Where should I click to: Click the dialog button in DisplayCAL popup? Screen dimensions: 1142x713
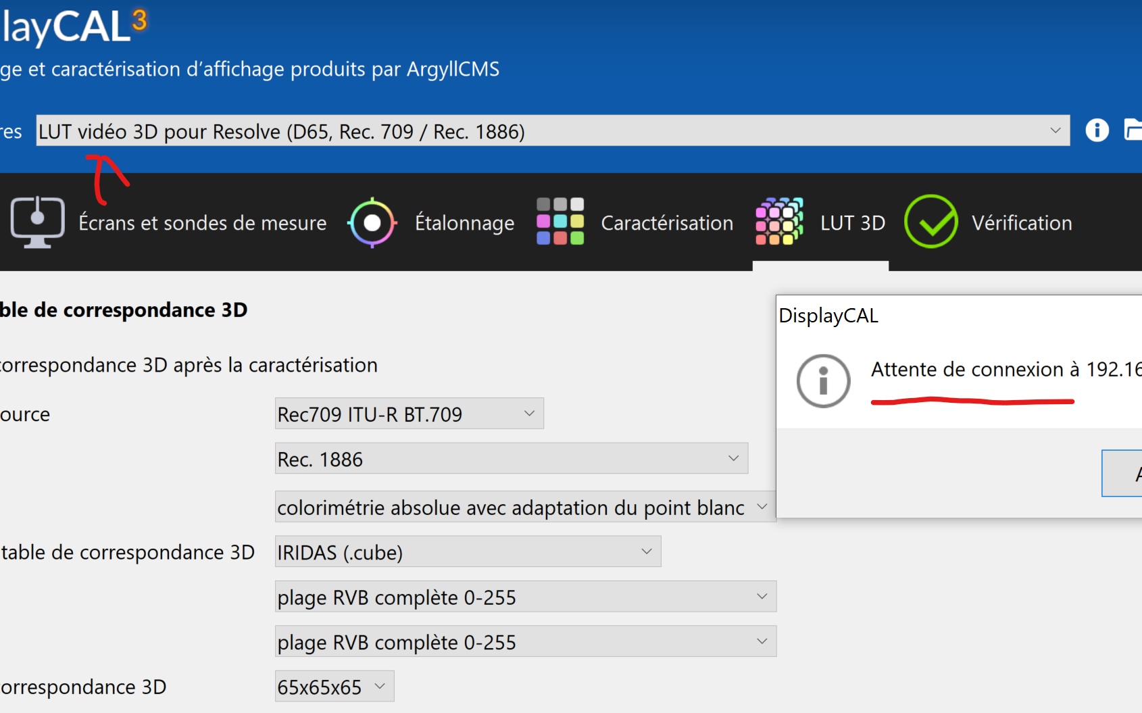[1123, 473]
